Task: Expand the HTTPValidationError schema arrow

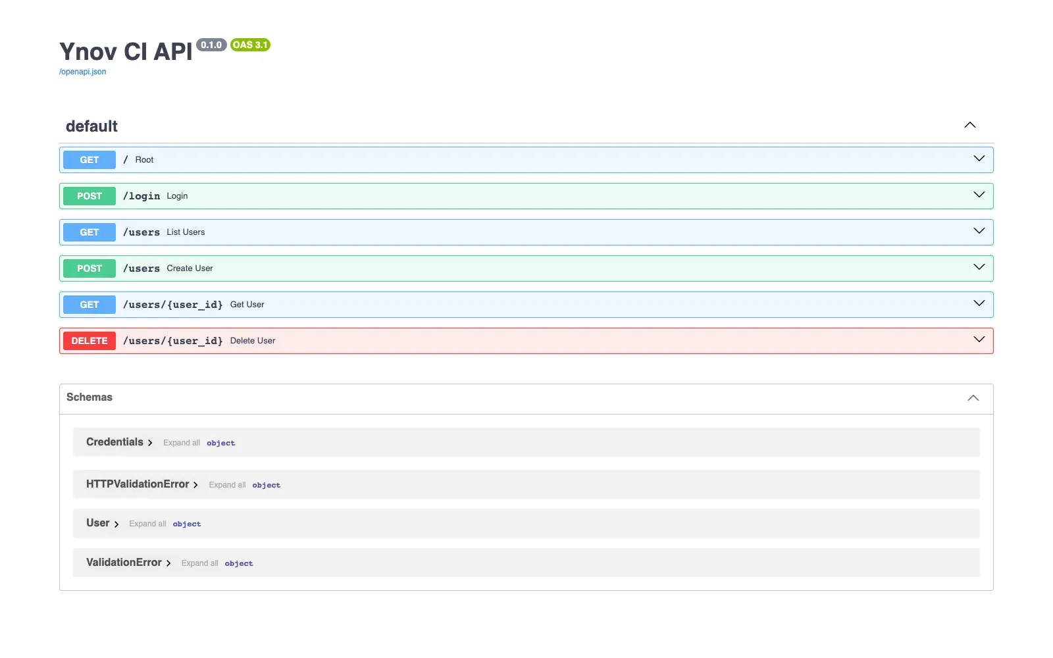Action: (195, 485)
